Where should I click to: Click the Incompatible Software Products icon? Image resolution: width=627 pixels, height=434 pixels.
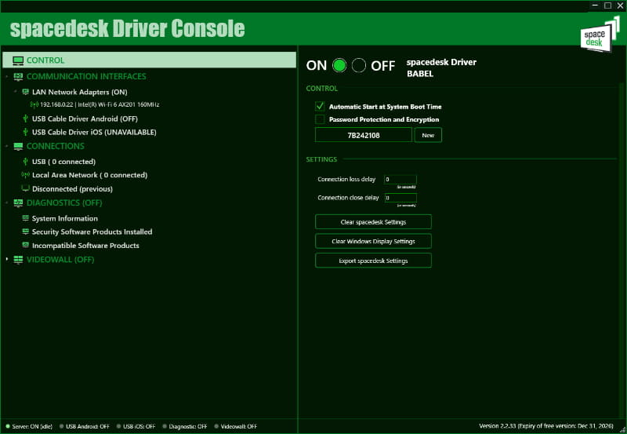coord(26,245)
